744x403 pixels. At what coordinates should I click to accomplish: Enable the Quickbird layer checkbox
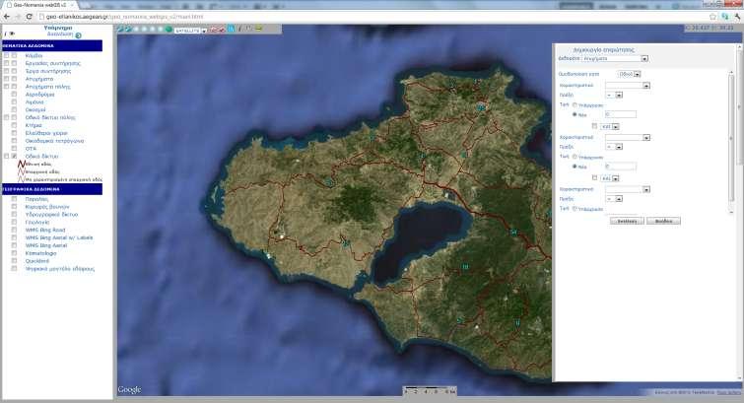pyautogui.click(x=14, y=260)
